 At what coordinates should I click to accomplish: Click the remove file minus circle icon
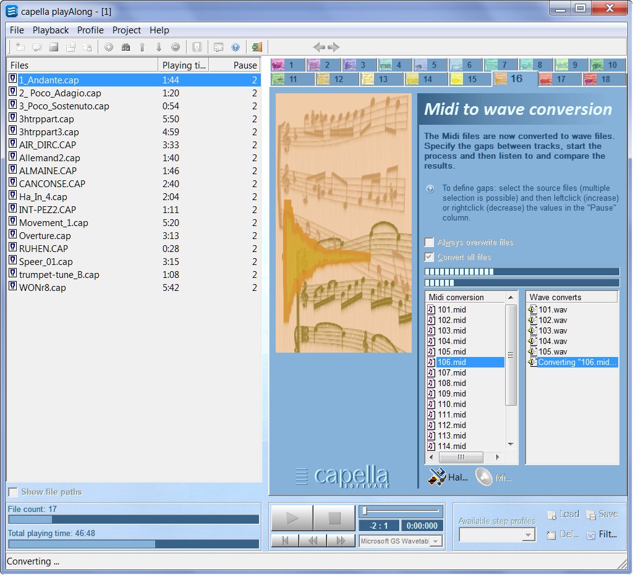coord(175,47)
